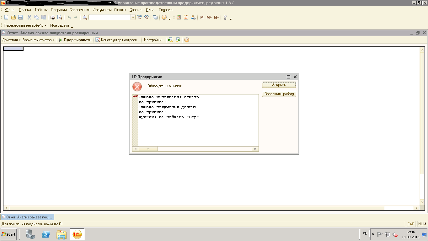Open Переключить интерфейс dropdown

25,25
